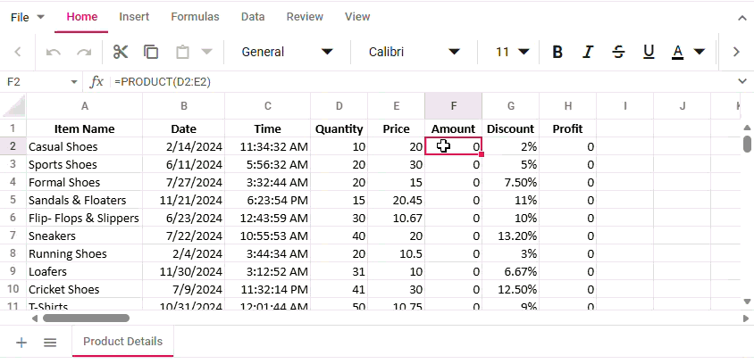
Task: Select the cell 'Running Shoes'
Action: pos(85,253)
